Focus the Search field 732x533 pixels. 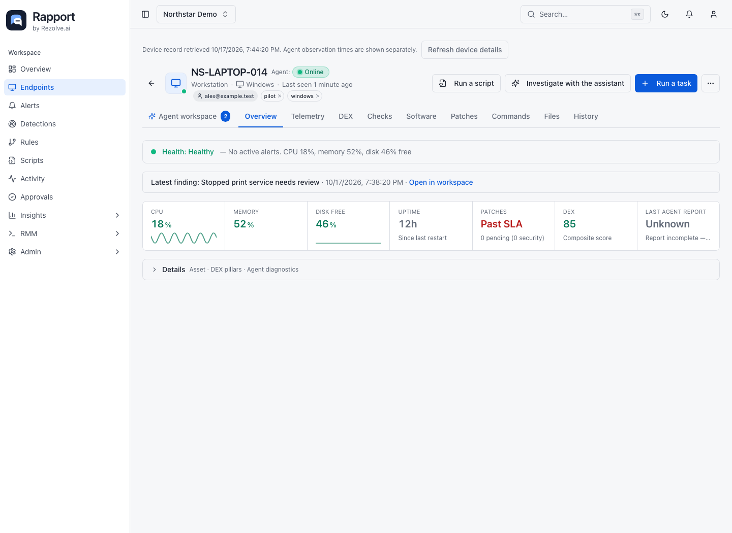(x=586, y=14)
